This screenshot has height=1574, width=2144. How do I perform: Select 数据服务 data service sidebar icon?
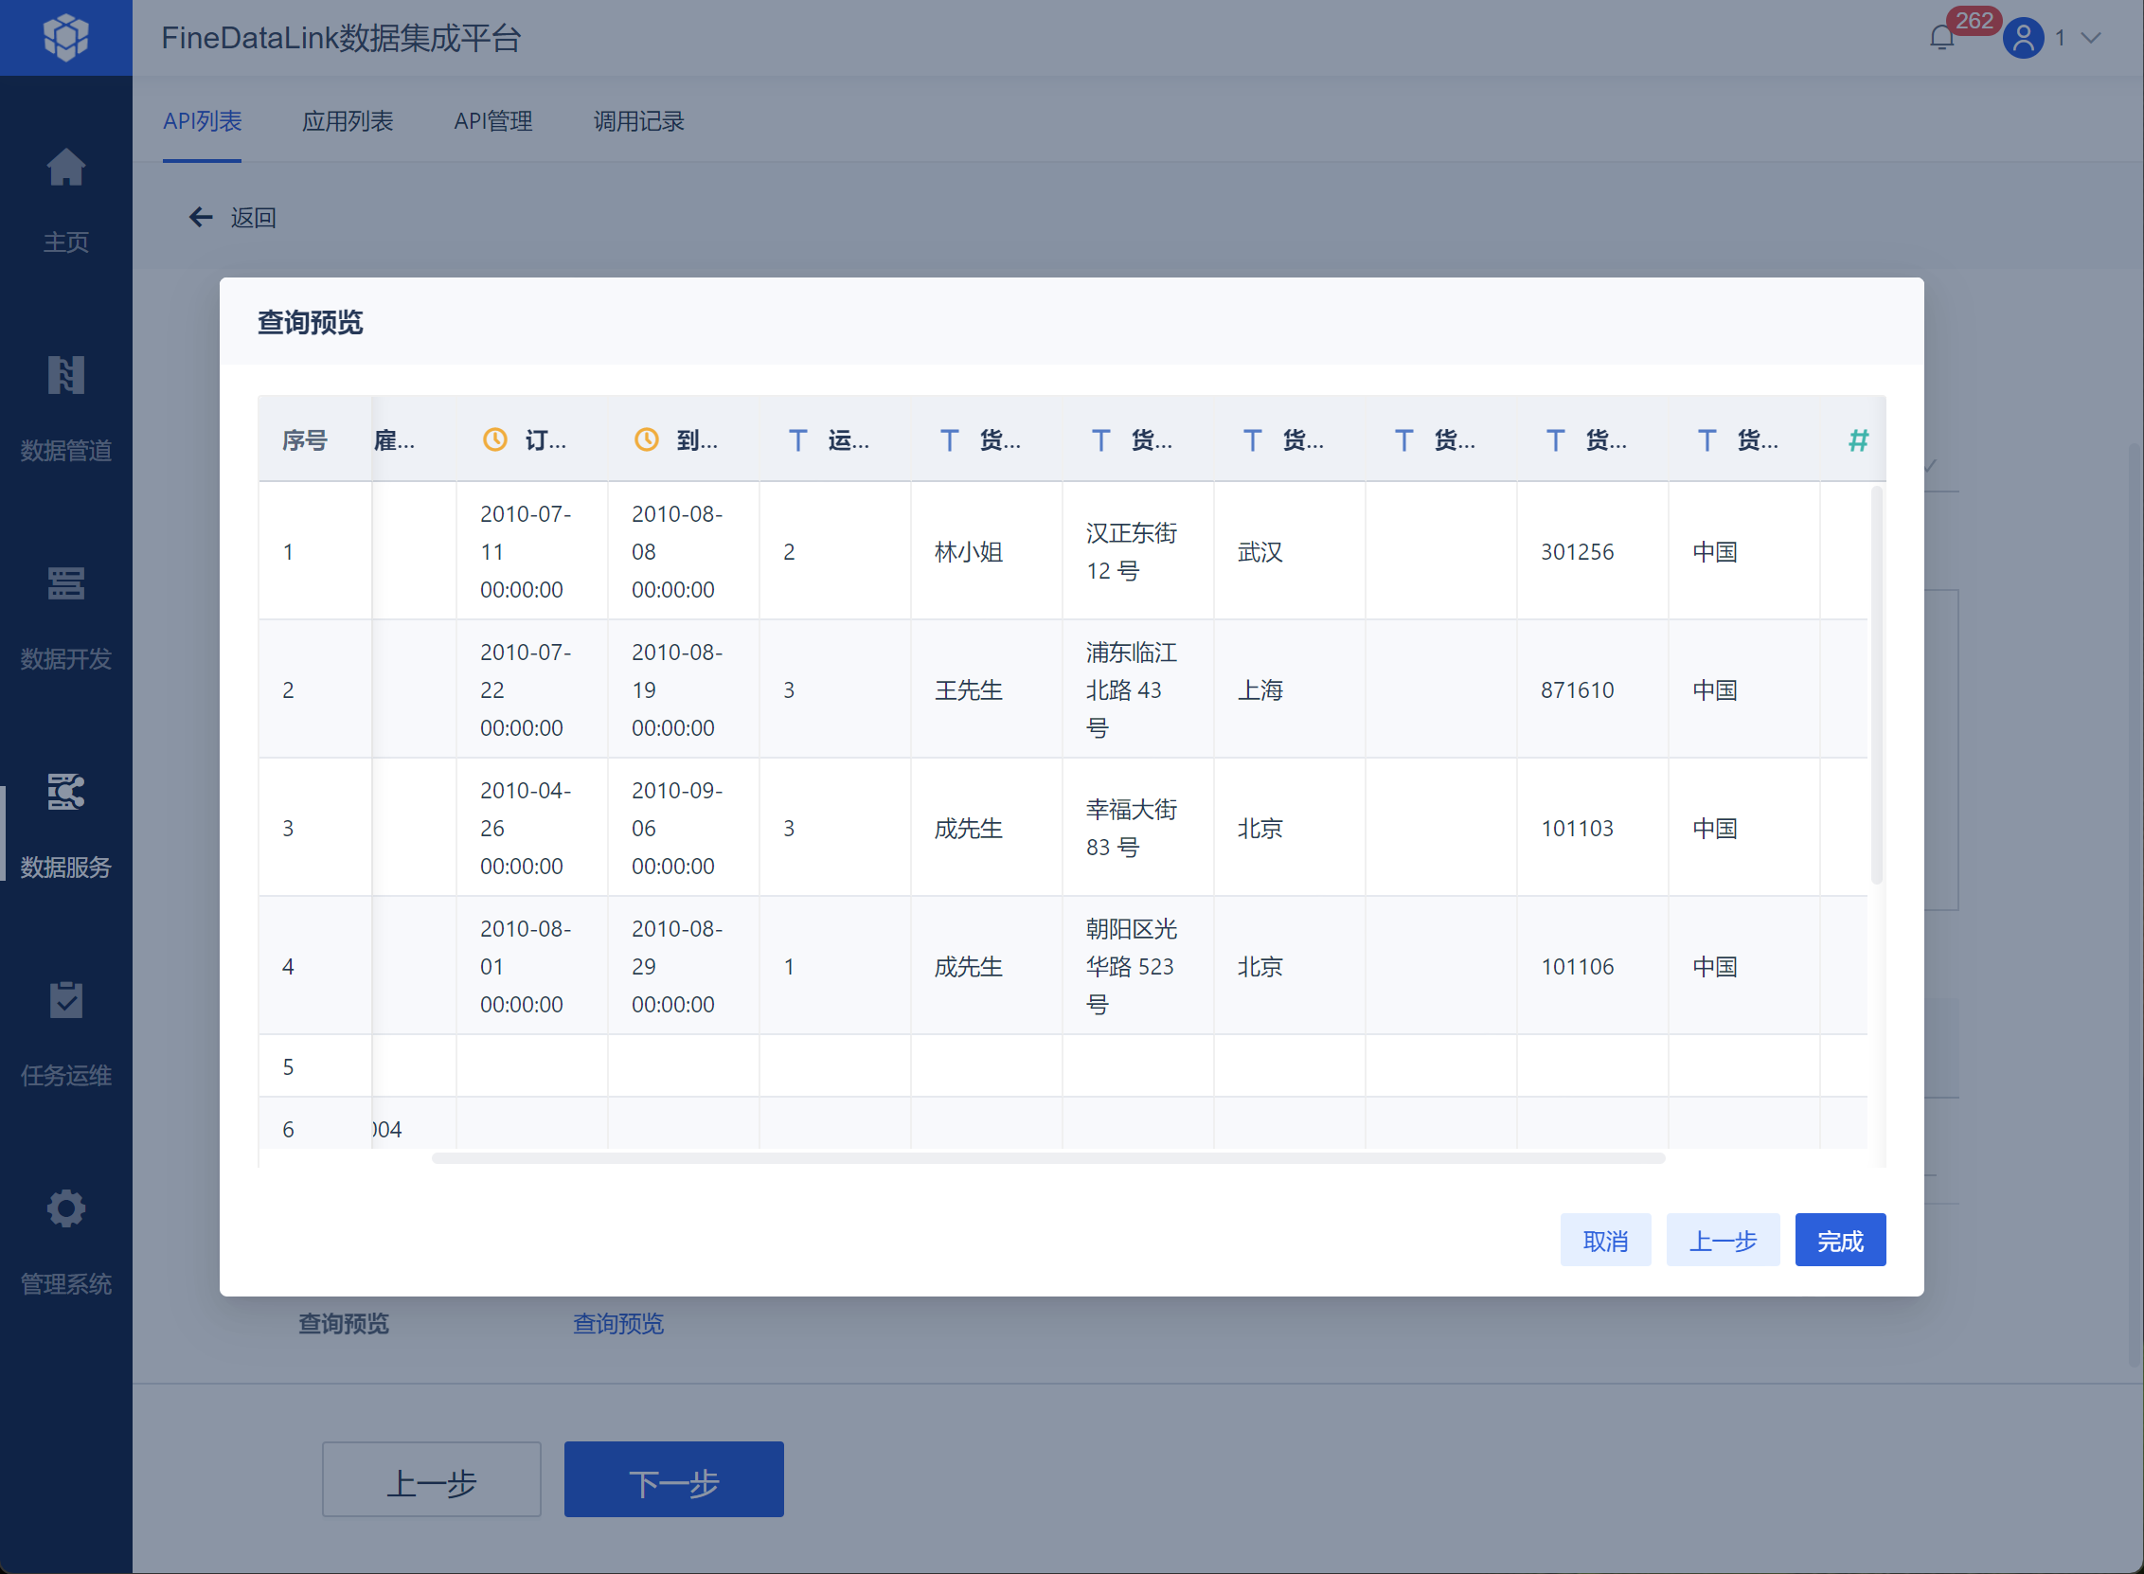click(x=65, y=792)
